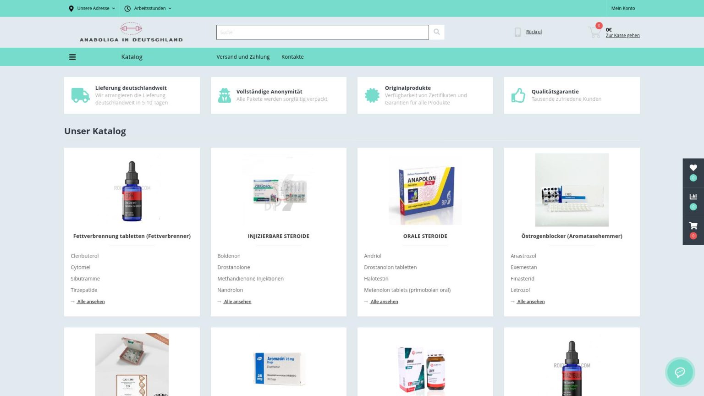The image size is (704, 396).
Task: Click inside the Suche search field
Action: tap(322, 32)
